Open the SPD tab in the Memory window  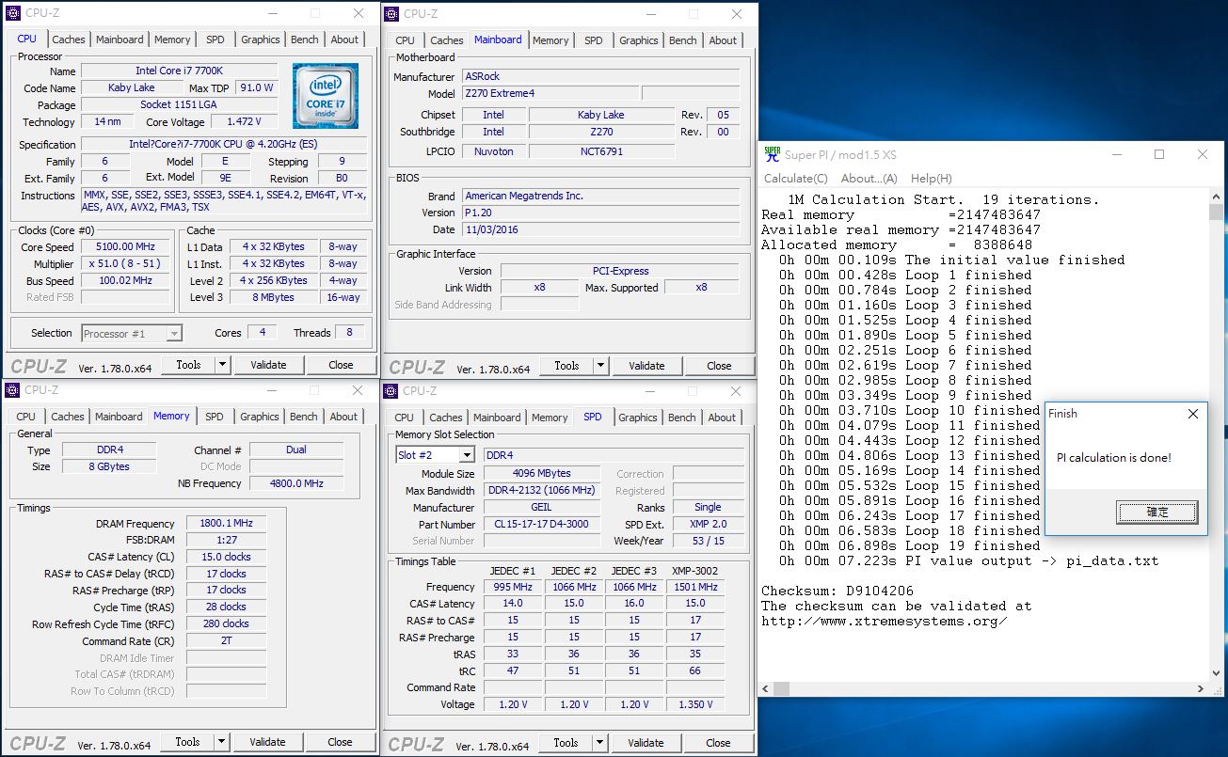tap(215, 417)
